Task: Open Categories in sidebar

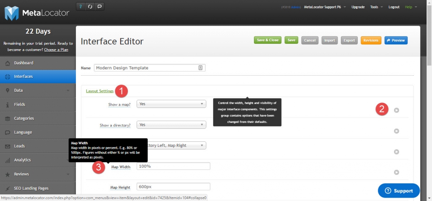Action: click(x=38, y=119)
